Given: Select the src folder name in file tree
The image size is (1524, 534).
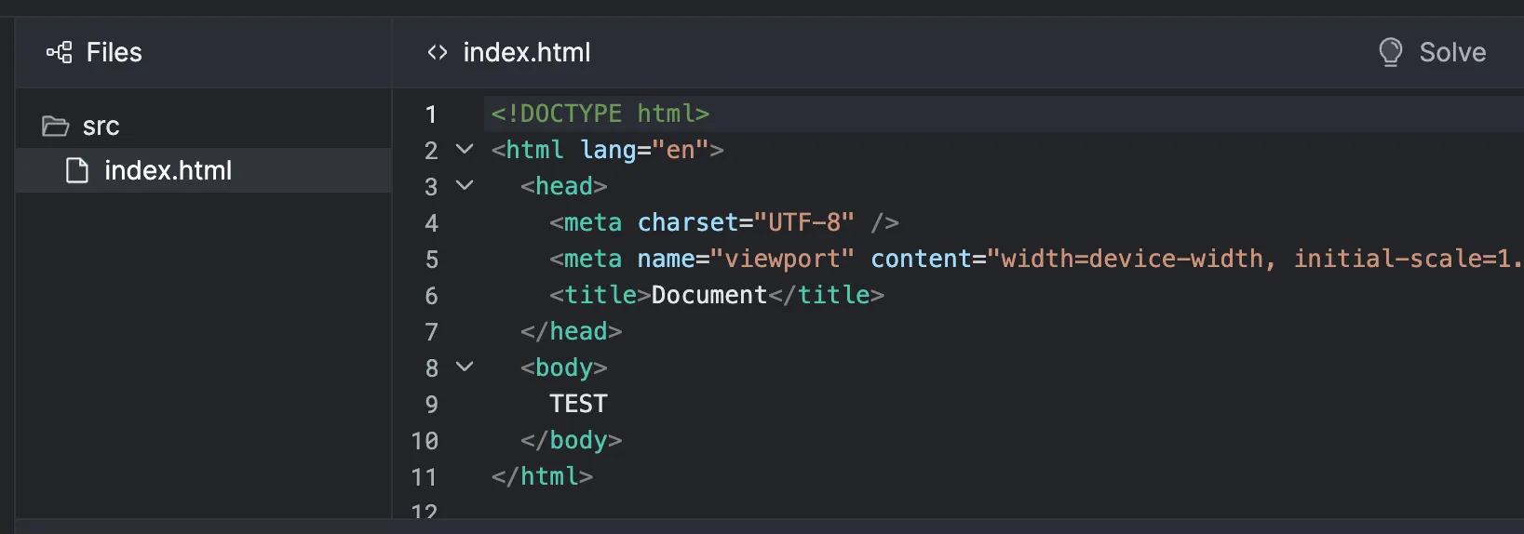Looking at the screenshot, I should (101, 126).
